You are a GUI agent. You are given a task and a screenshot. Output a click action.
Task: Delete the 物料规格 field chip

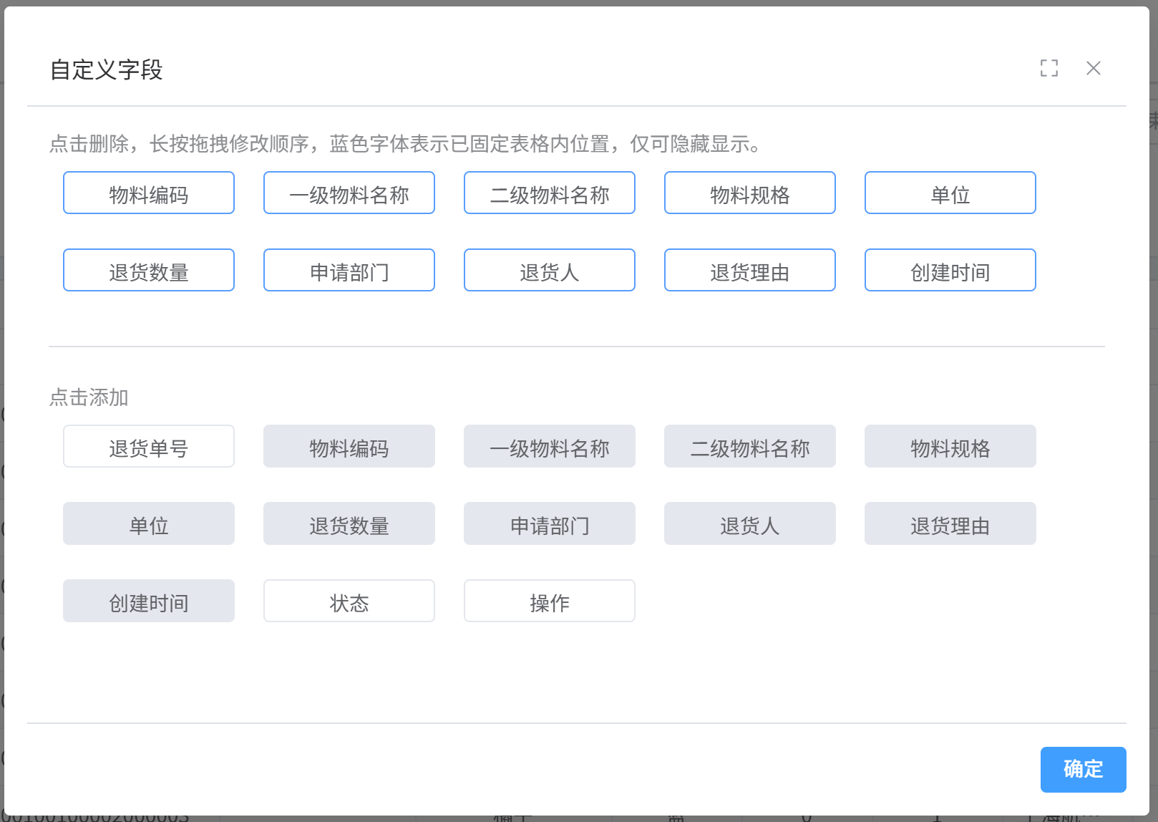click(749, 193)
